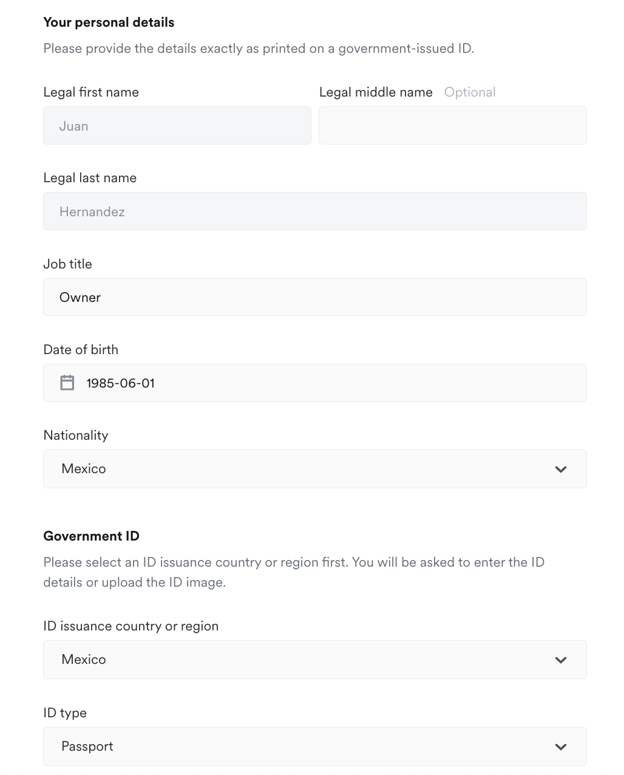Click the "Legal middle name" label

coord(376,92)
